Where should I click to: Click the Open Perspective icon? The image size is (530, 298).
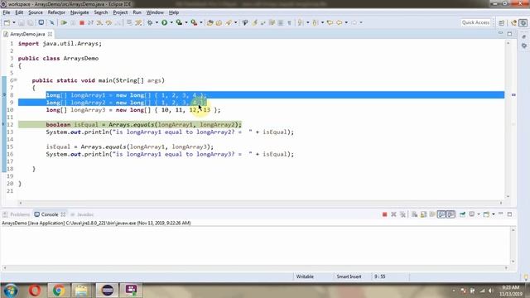(502, 22)
